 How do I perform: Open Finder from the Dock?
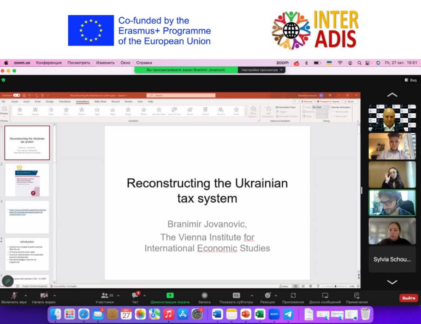pos(56,314)
